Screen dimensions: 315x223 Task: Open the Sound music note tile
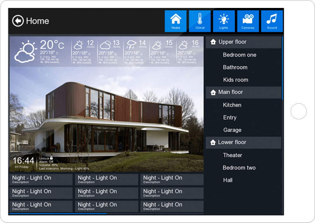pos(272,21)
